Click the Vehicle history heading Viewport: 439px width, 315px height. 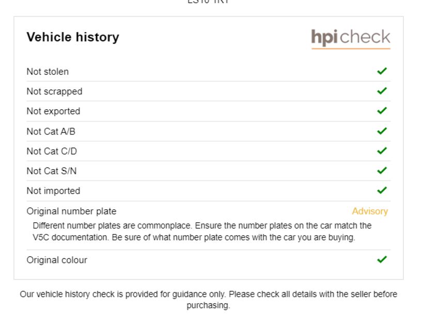point(73,37)
